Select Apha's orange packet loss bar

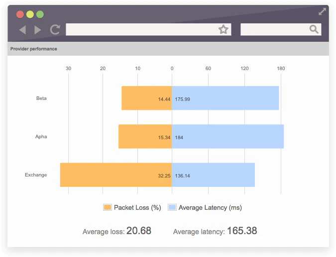[x=145, y=136]
